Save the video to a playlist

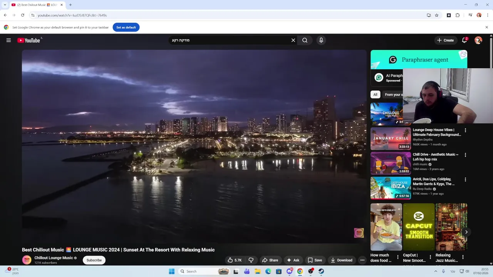pos(315,260)
